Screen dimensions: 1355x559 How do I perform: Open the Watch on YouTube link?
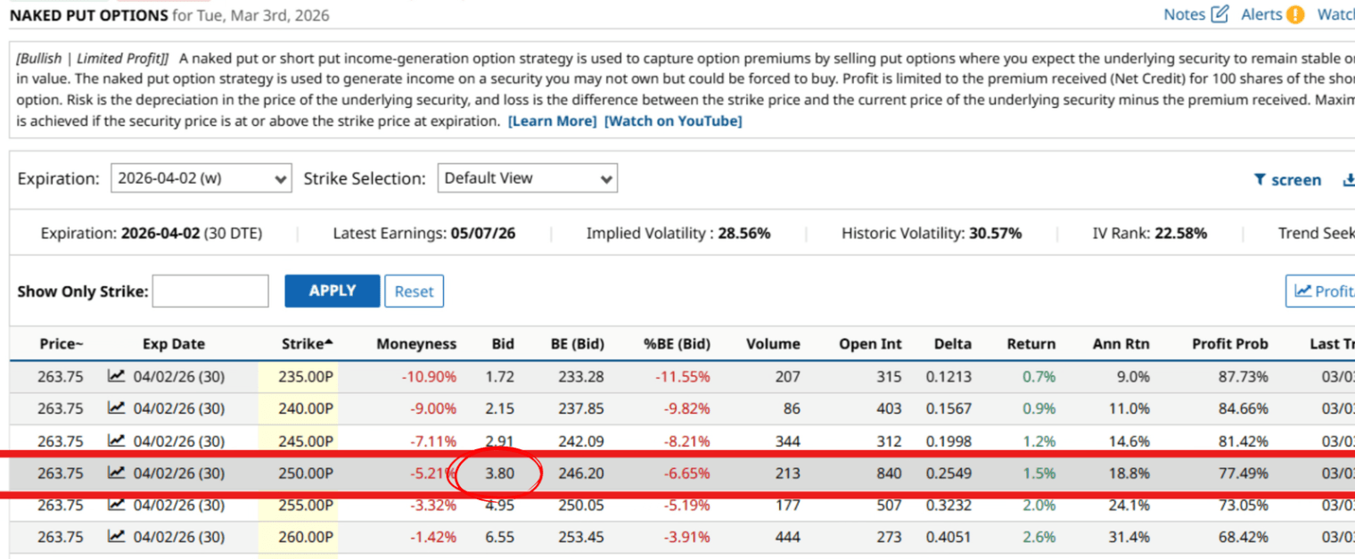673,121
